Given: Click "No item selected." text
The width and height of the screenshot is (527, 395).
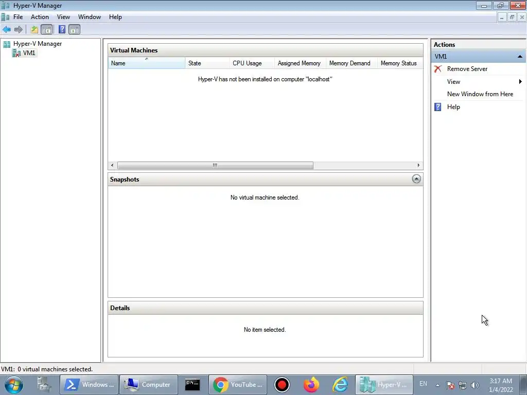Looking at the screenshot, I should 265,330.
